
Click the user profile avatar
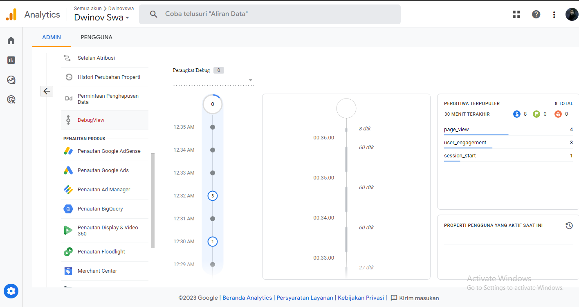click(x=572, y=14)
